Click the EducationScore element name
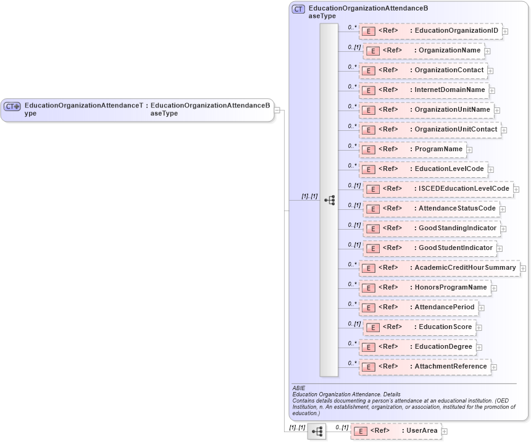The height and width of the screenshot is (442, 531). click(443, 327)
